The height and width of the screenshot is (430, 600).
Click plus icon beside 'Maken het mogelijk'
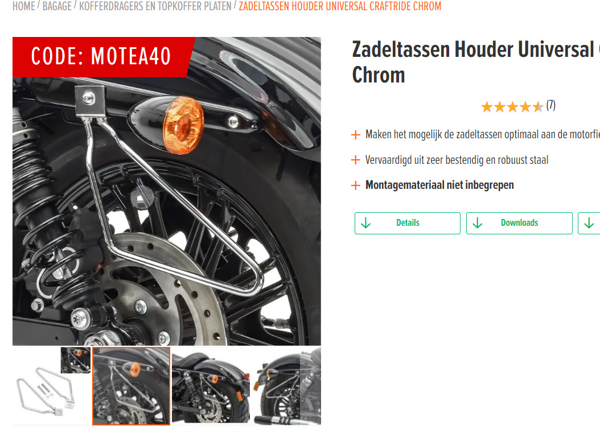355,135
